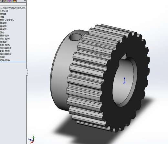Screen dimensions: 168x144
Task: Select 材质 <未指定> material item
Action: point(7,20)
